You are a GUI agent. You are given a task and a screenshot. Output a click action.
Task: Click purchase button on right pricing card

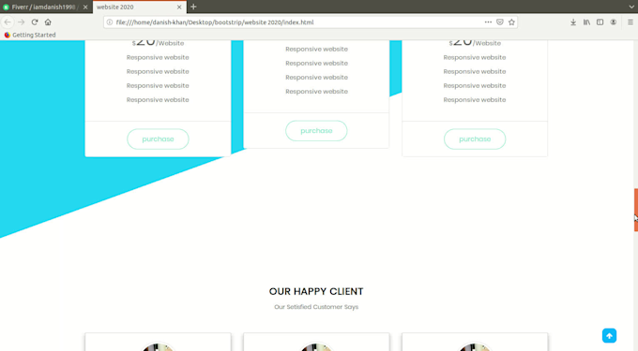pos(475,139)
